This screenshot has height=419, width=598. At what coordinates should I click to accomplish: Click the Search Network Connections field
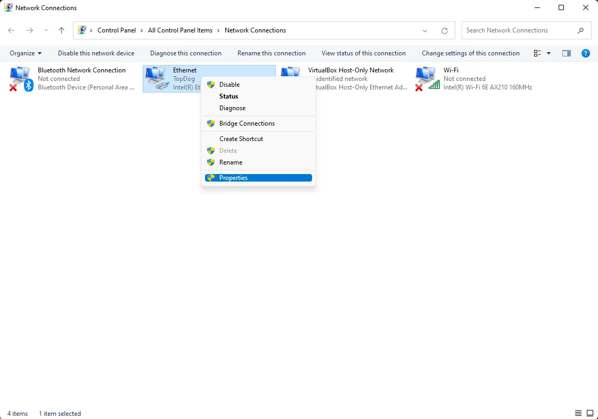click(x=519, y=30)
